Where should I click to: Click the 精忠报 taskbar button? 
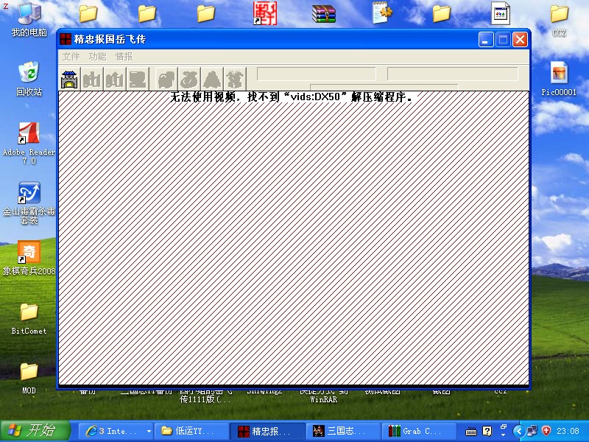click(267, 431)
